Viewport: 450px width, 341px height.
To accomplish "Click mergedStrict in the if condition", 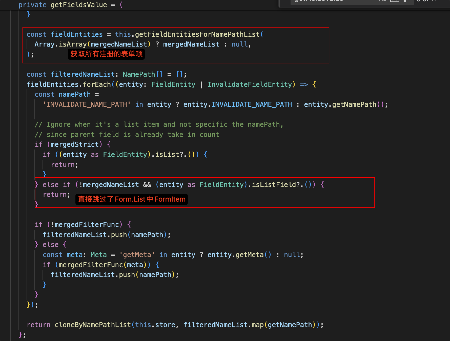I will click(x=75, y=144).
